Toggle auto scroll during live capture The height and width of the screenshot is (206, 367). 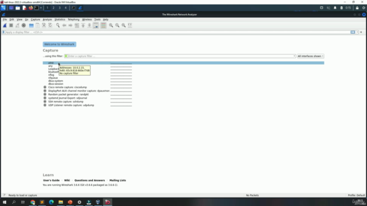tap(96, 25)
